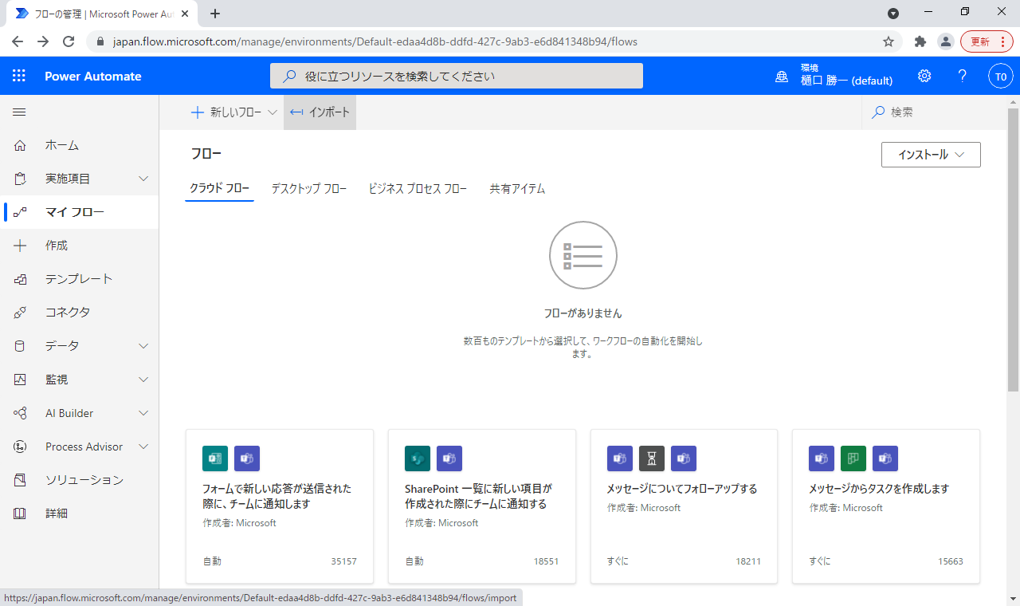The height and width of the screenshot is (606, 1020).
Task: Click the vertical page scrollbar
Action: (x=1014, y=250)
